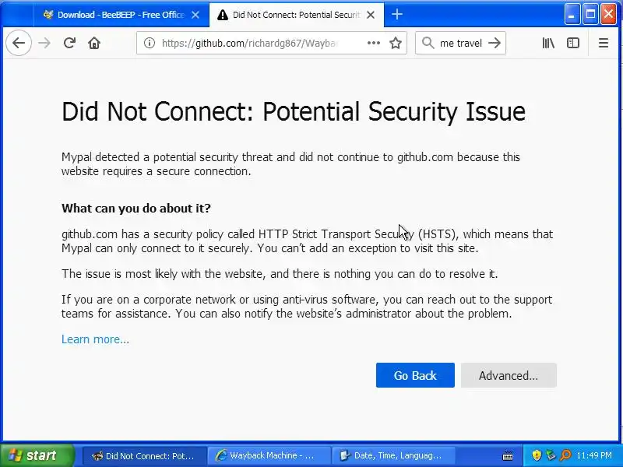Viewport: 623px width, 467px height.
Task: Open the Learn more... link
Action: point(95,339)
